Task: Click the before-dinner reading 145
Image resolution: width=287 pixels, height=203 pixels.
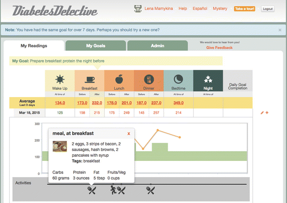Action: 142,113
